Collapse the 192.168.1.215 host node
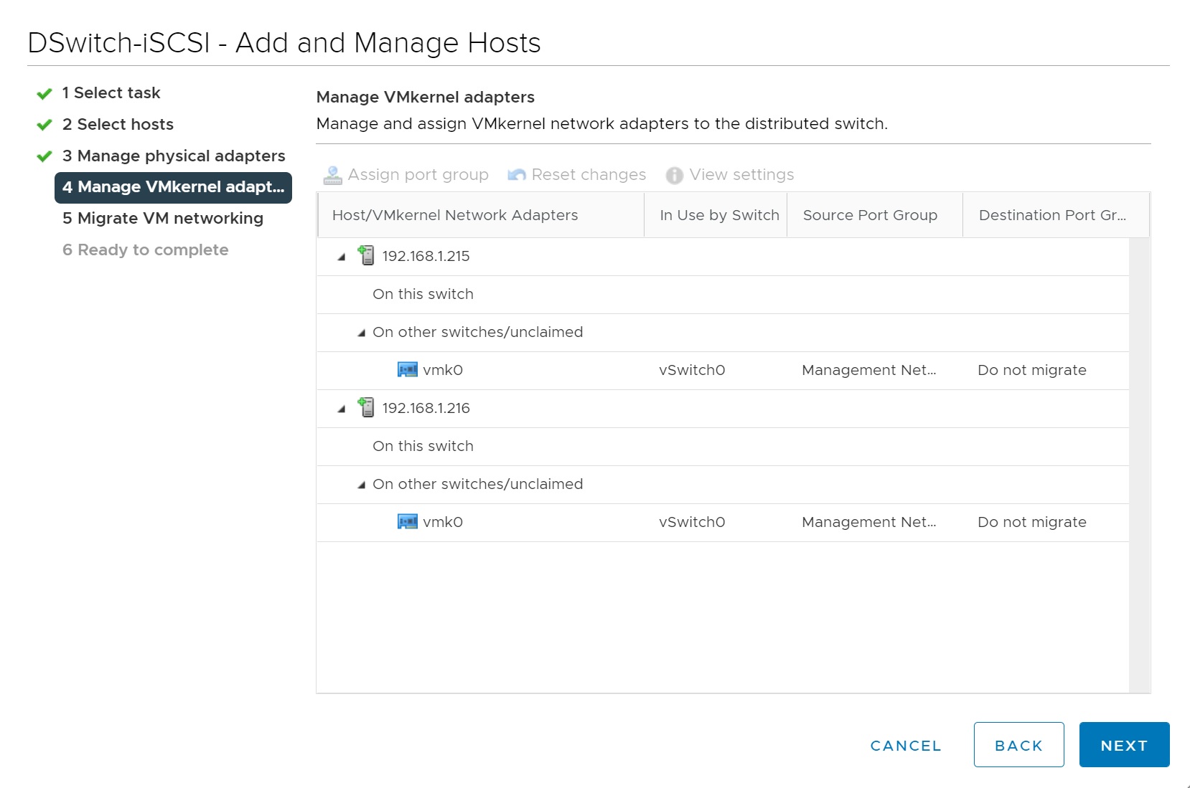Viewport: 1190px width, 788px height. (342, 257)
